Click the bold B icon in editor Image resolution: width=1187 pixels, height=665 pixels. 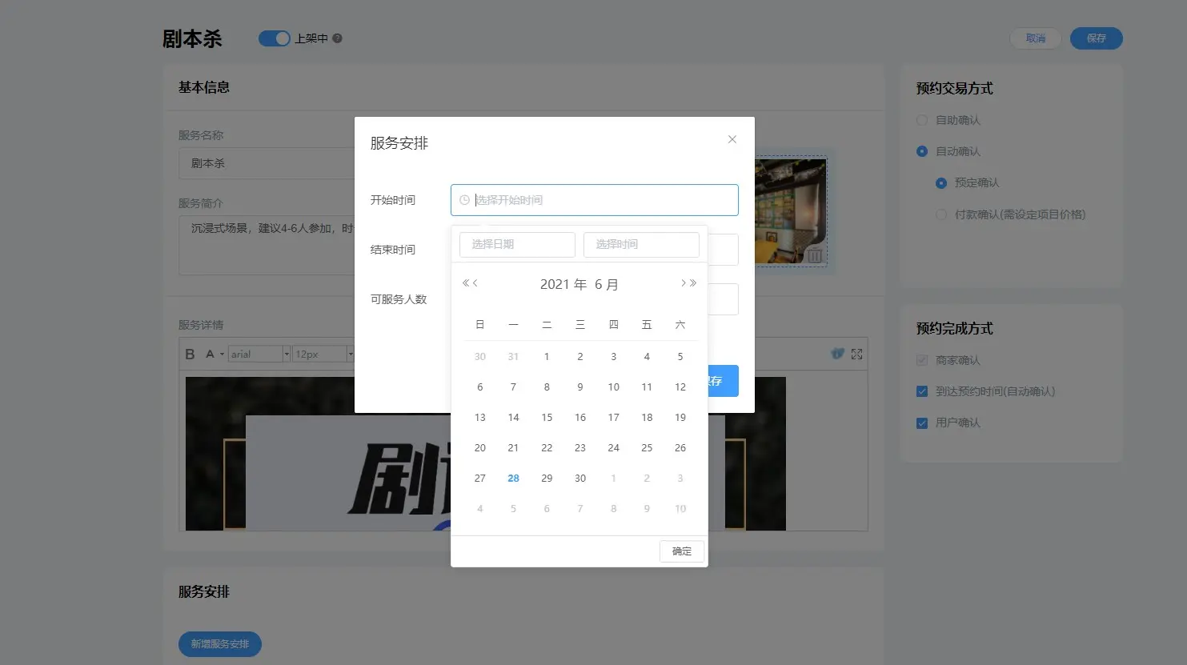coord(190,354)
